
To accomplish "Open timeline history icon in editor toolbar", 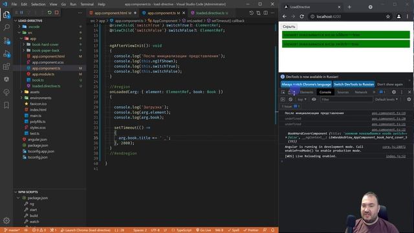I will coord(252,13).
